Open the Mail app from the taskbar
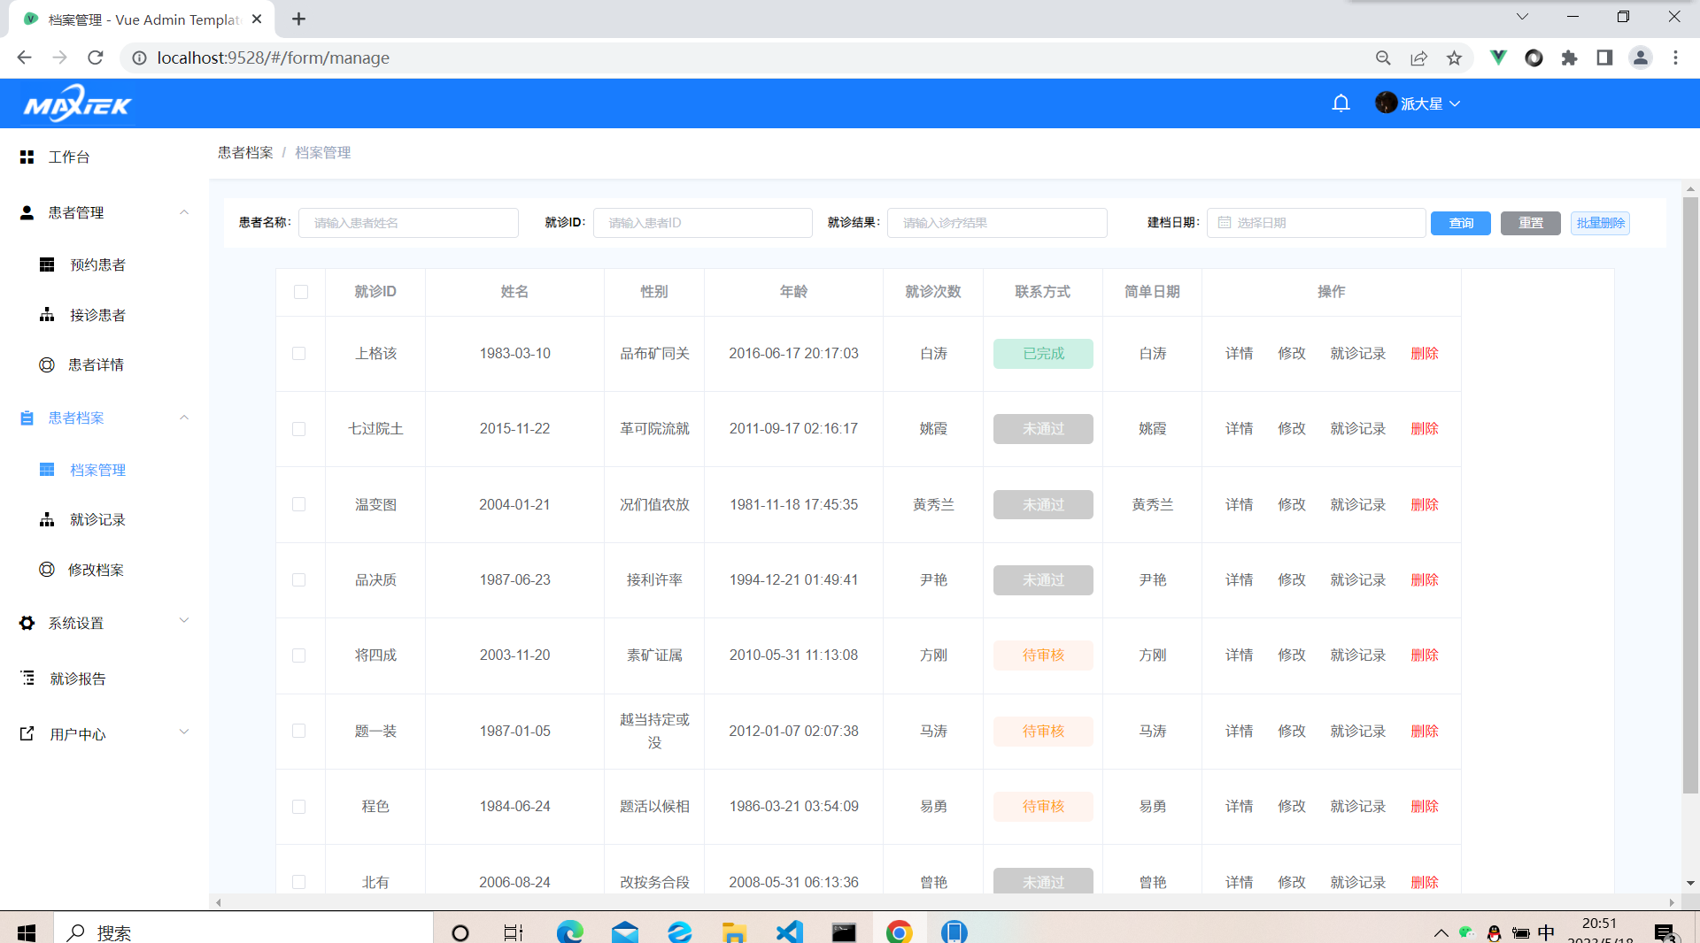Viewport: 1700px width, 943px height. click(x=624, y=931)
